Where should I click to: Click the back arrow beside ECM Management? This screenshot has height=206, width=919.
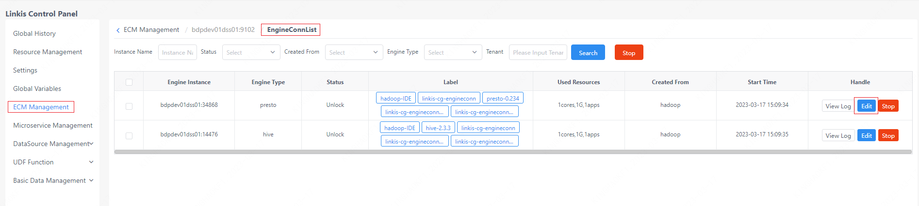point(118,30)
